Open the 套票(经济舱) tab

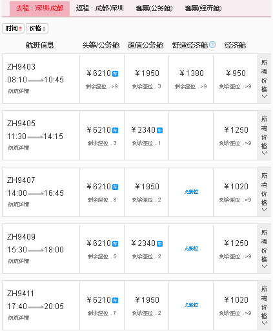click(203, 8)
